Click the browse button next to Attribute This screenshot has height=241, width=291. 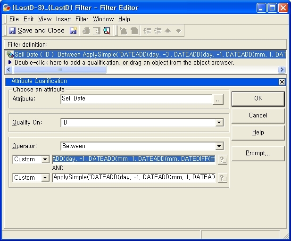pos(218,100)
